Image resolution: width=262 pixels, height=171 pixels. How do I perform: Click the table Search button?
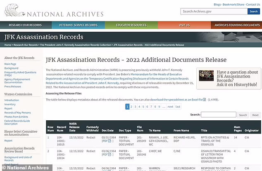click(243, 115)
